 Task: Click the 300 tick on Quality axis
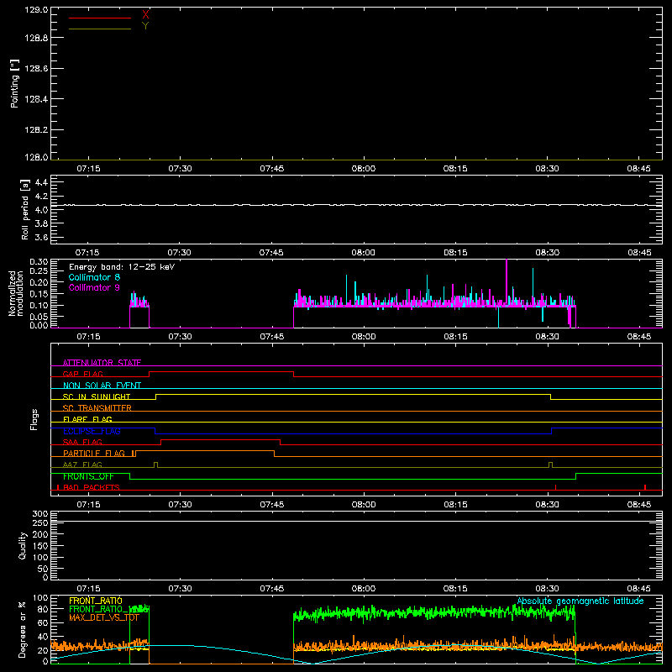[40, 514]
